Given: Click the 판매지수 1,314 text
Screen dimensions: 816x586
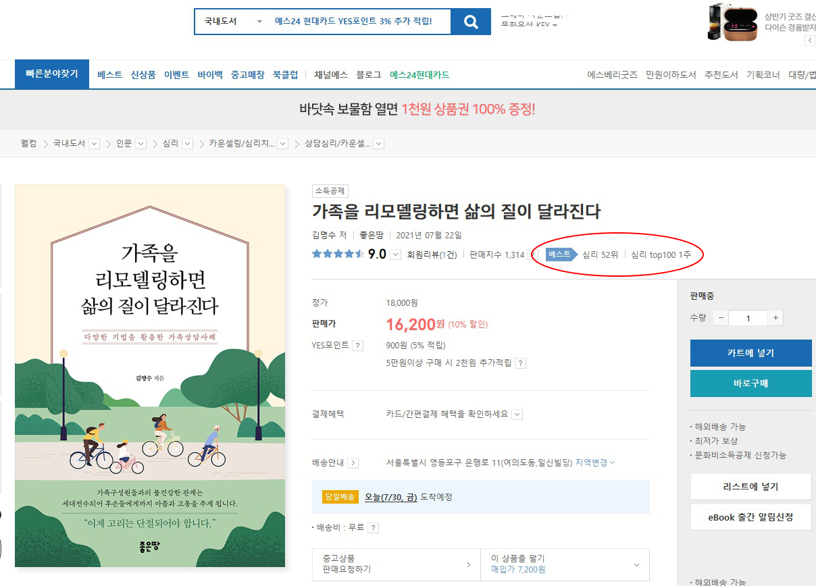Looking at the screenshot, I should click(x=497, y=255).
